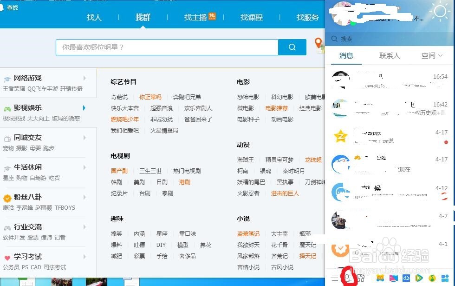
Task: Expand the 粉丝八卦 category arrow
Action: [84, 197]
